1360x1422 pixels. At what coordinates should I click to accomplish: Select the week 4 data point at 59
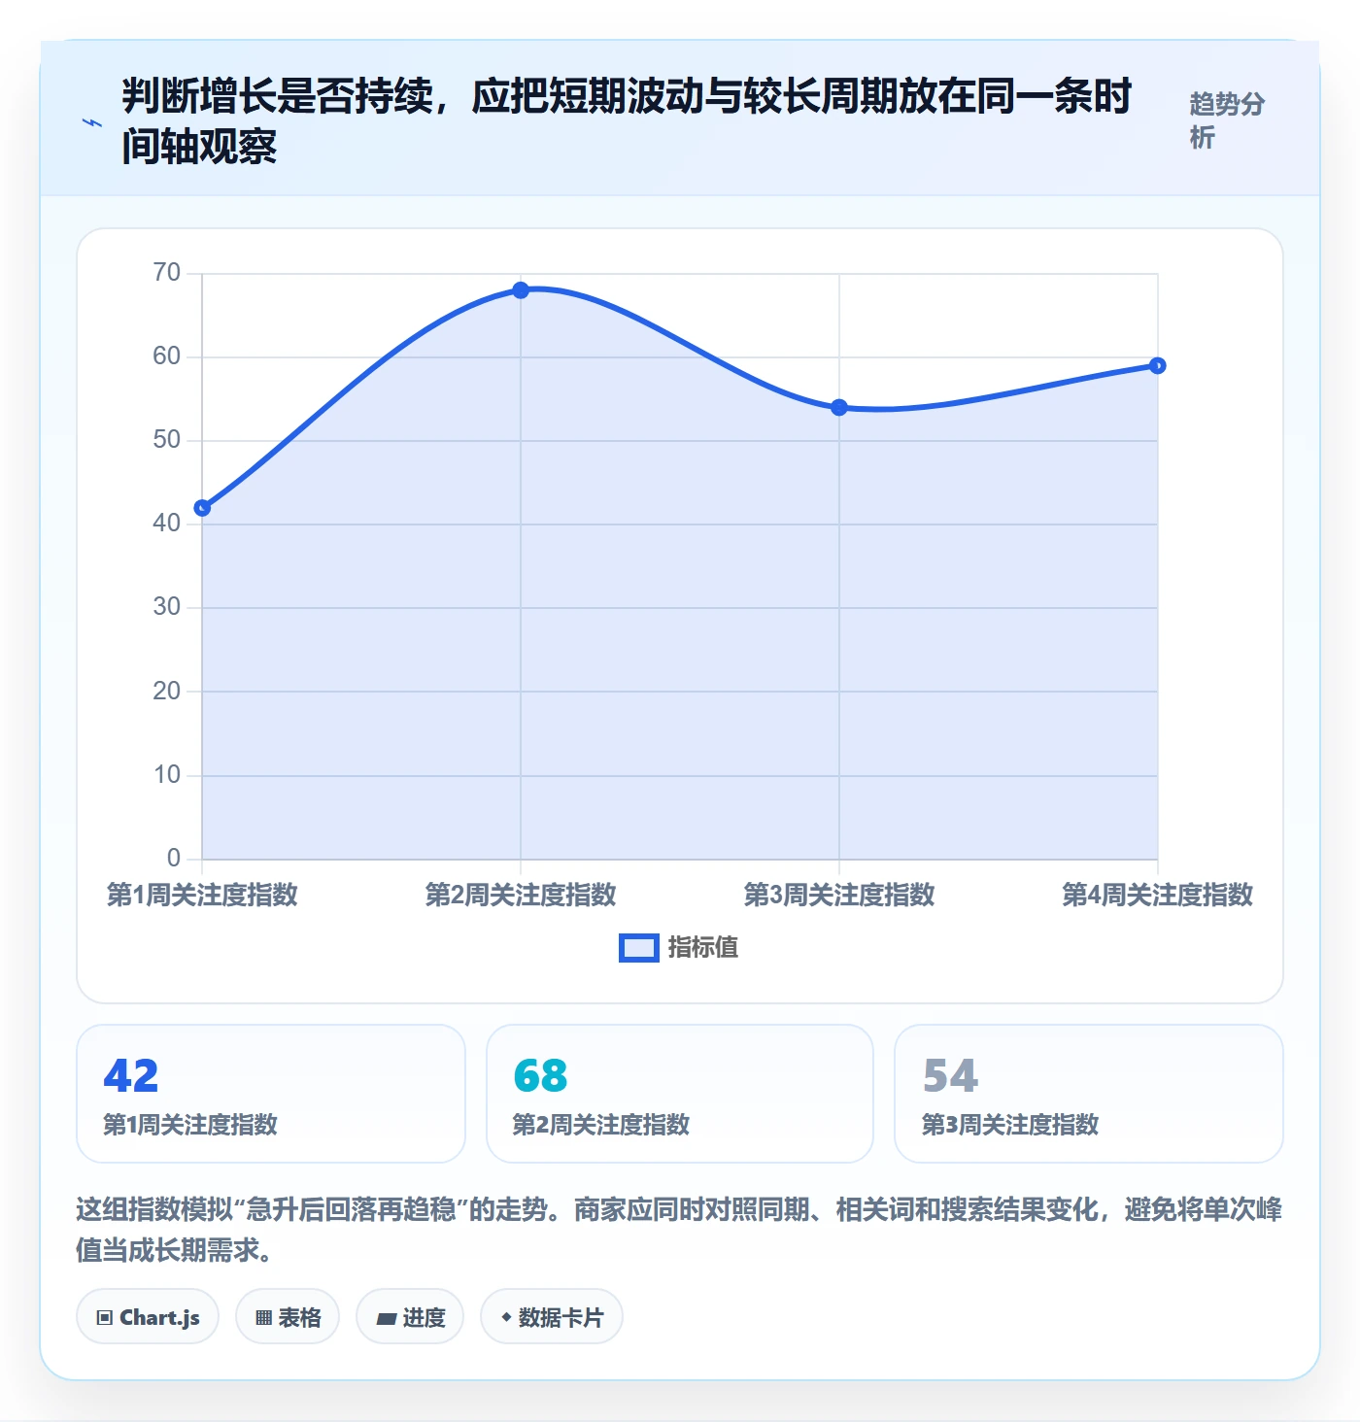[x=1158, y=366]
